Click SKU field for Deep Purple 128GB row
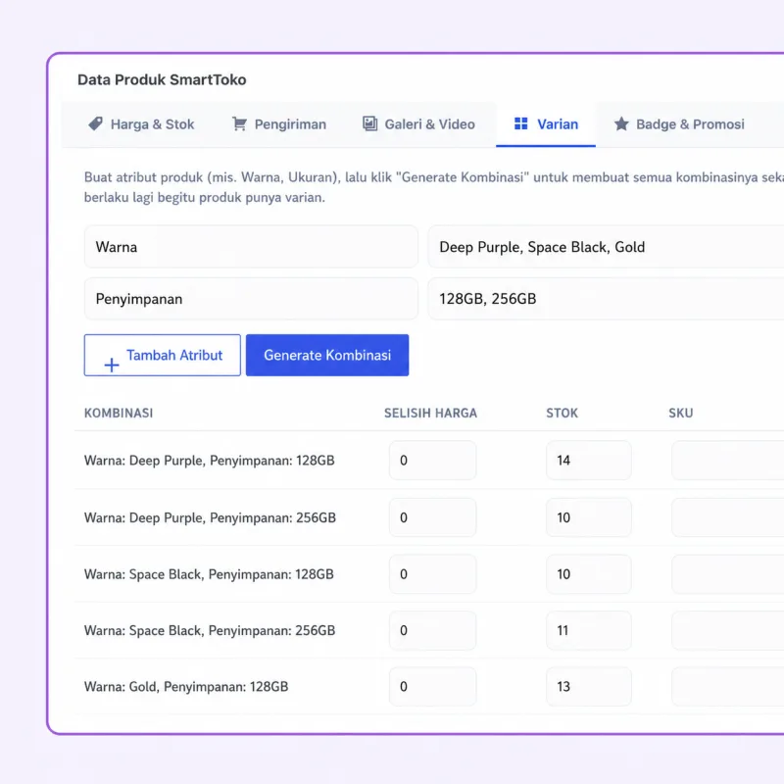This screenshot has height=784, width=784. point(727,460)
